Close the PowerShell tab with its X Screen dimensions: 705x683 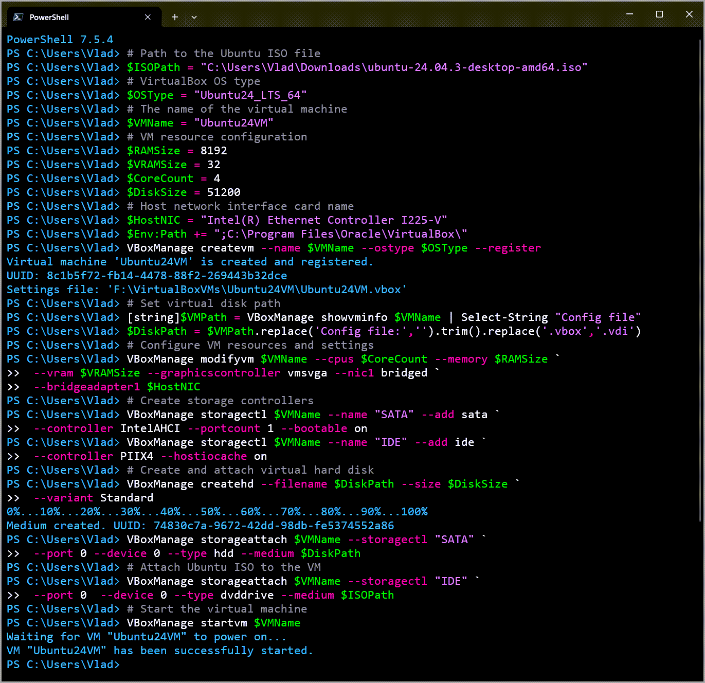pyautogui.click(x=148, y=17)
